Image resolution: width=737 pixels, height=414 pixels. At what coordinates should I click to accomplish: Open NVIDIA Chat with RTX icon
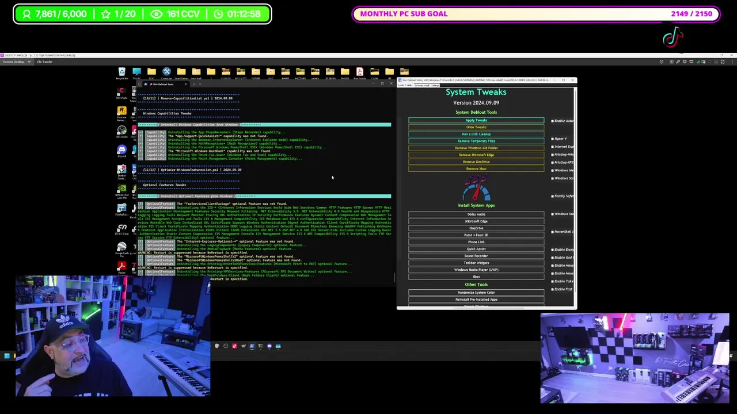[x=121, y=190]
